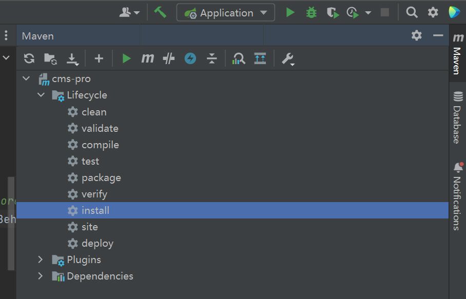Click the Show Diagram arrows icon
Viewport: 466px width, 299px height.
pos(260,58)
